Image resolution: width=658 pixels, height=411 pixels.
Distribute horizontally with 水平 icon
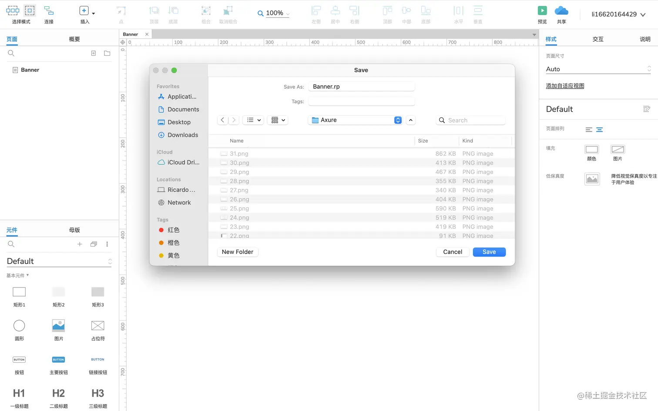click(x=459, y=11)
